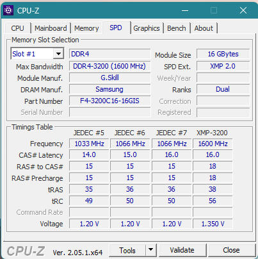Click the JEDEC #6 column header
The image size is (258, 259).
[130, 133]
